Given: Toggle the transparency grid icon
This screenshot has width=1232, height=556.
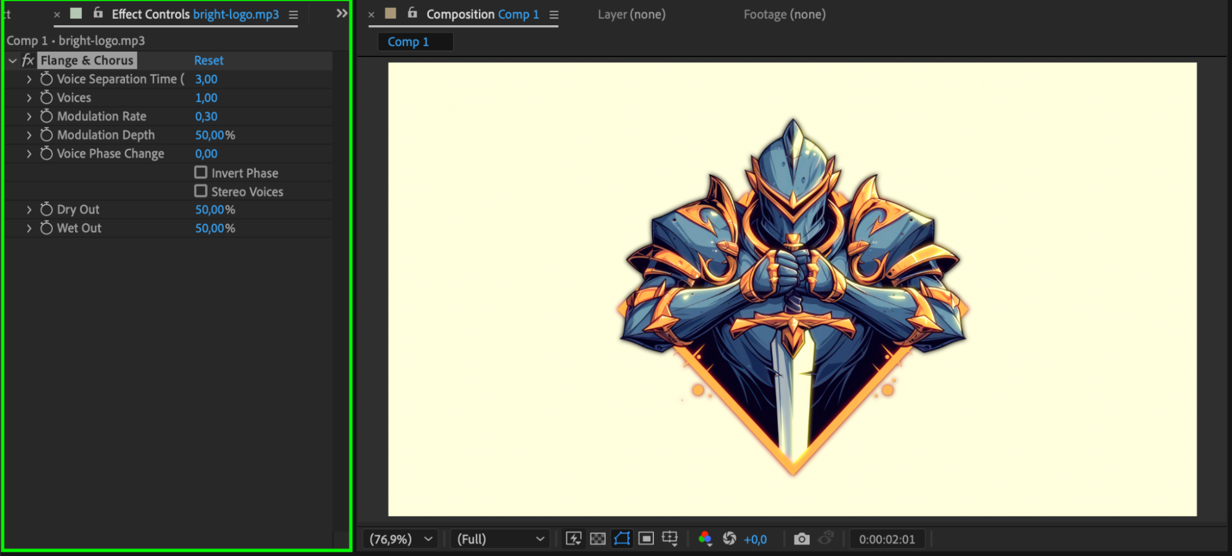Looking at the screenshot, I should click(597, 539).
